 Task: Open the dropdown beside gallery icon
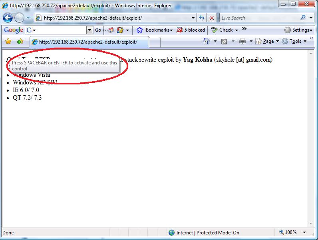[127, 30]
